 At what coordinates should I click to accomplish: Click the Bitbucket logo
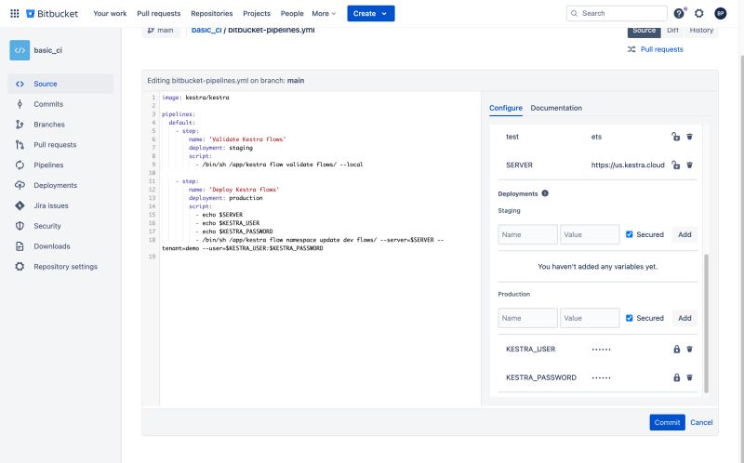(52, 13)
